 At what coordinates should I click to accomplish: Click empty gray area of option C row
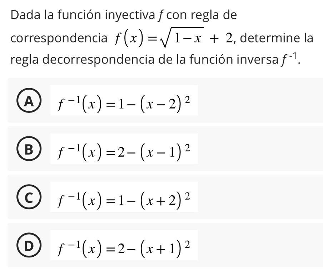point(259,197)
